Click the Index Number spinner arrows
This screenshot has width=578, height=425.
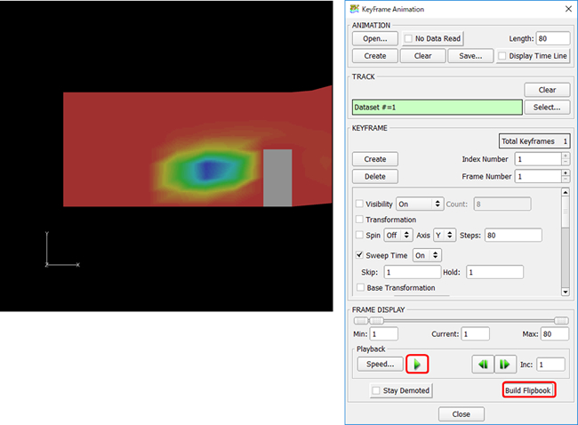click(x=565, y=159)
